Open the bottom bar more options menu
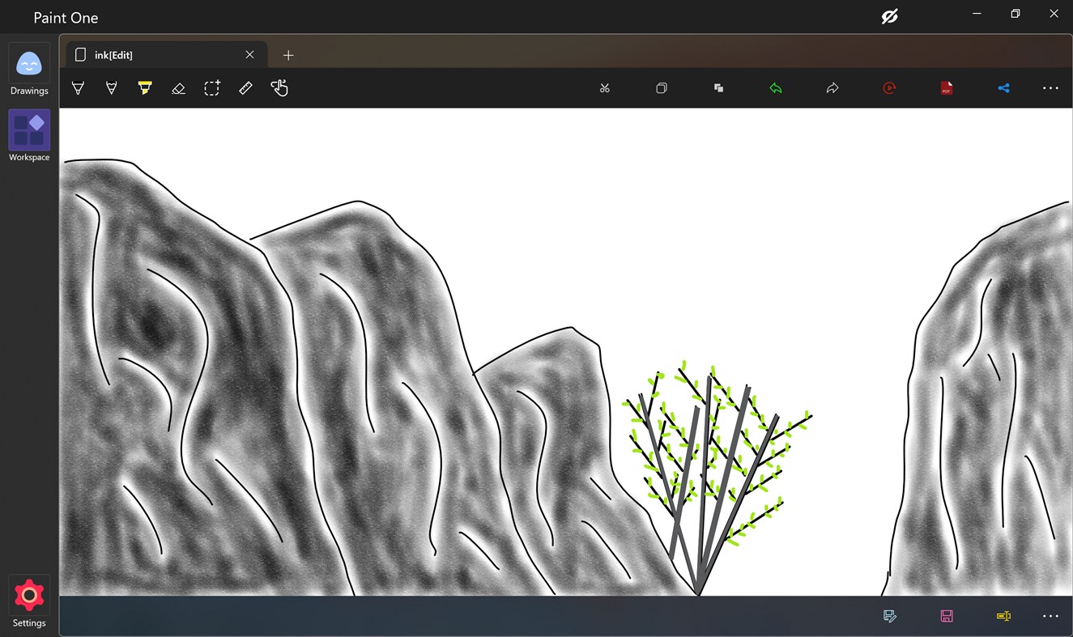Viewport: 1073px width, 637px height. 1050,616
